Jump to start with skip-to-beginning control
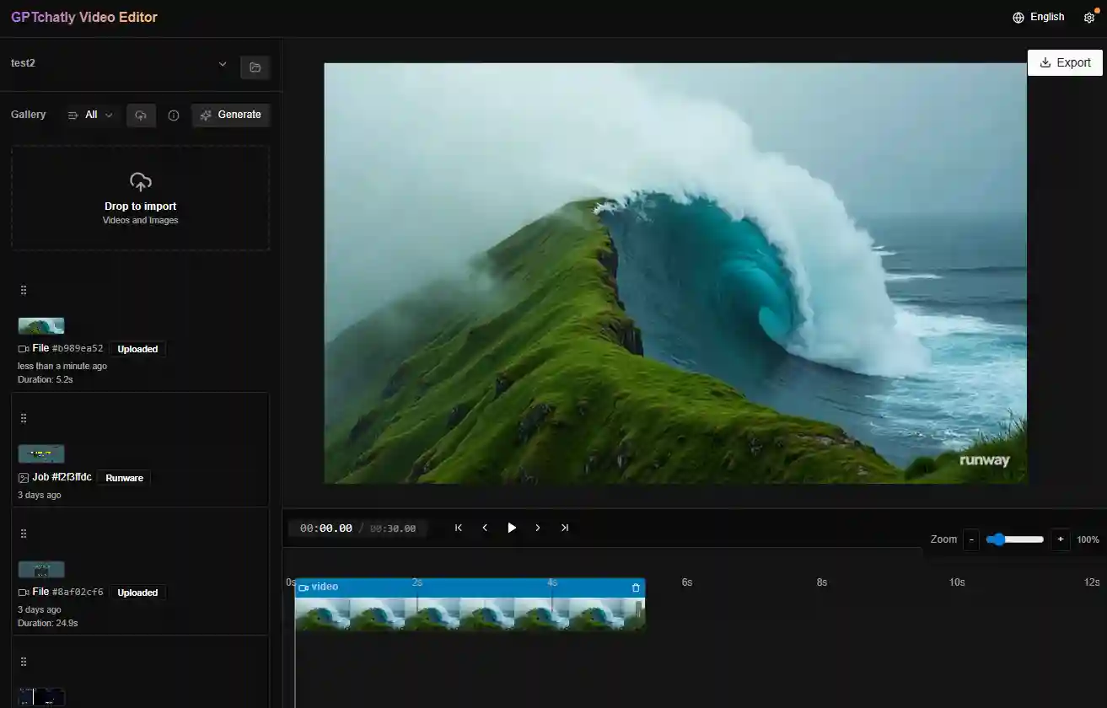Image resolution: width=1107 pixels, height=708 pixels. [x=458, y=528]
